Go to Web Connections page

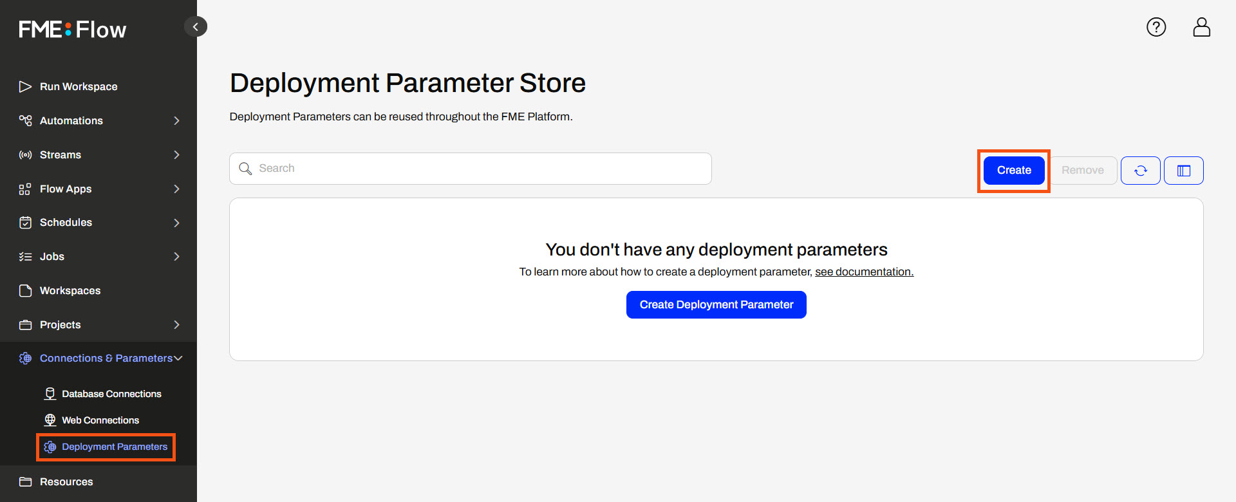(100, 420)
